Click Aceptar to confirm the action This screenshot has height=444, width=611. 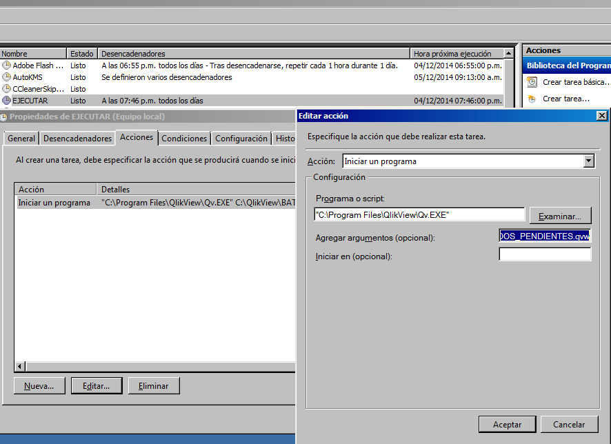click(x=508, y=424)
